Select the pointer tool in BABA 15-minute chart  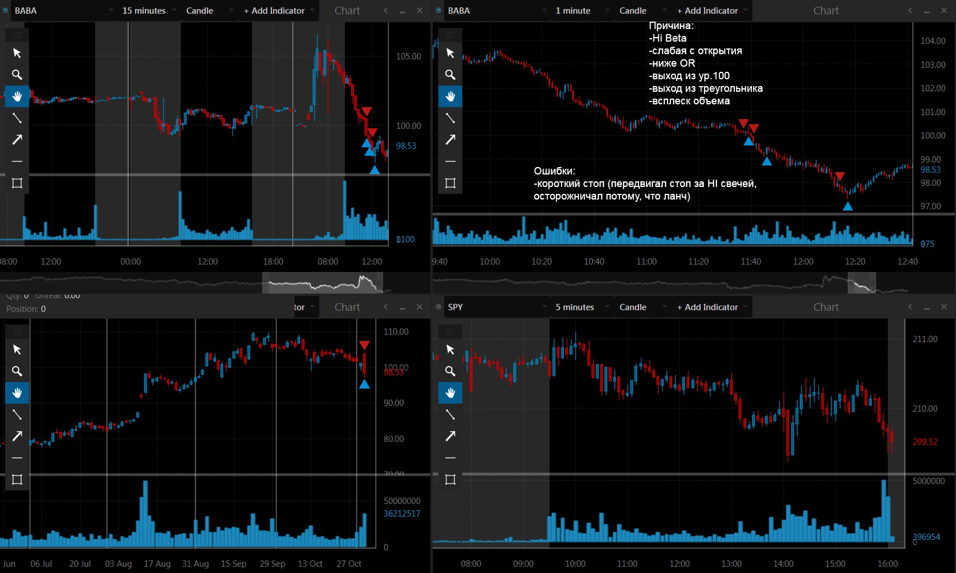click(x=17, y=53)
